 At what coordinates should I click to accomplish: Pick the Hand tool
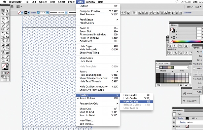point(3,60)
